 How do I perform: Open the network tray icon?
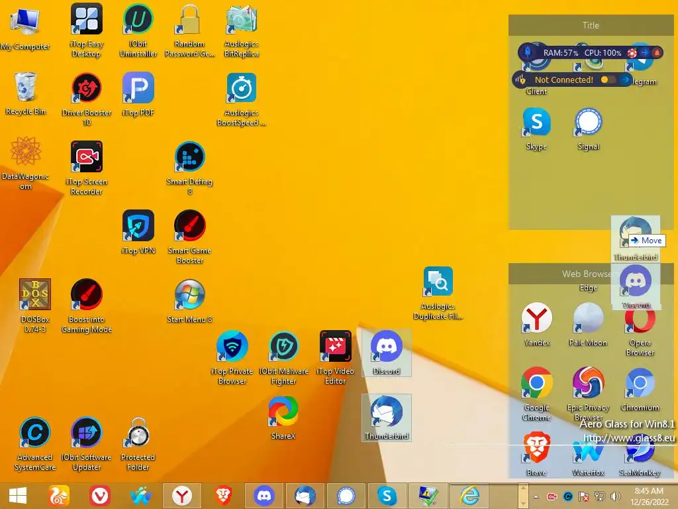pyautogui.click(x=599, y=496)
